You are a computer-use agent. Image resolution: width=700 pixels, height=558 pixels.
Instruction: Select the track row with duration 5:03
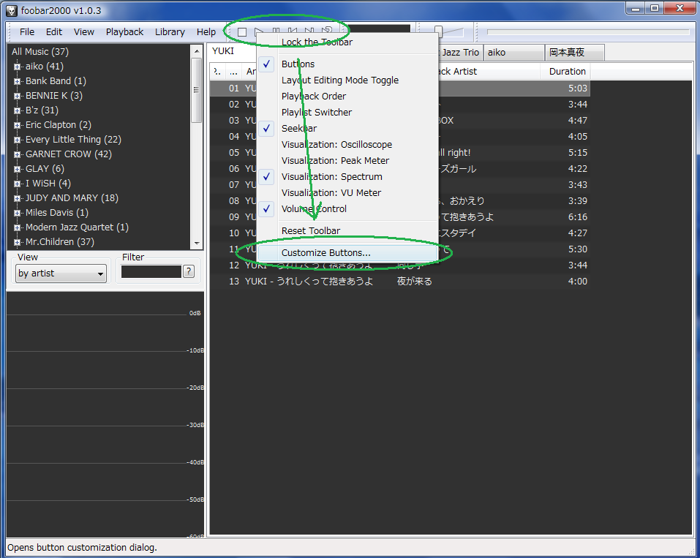point(400,88)
